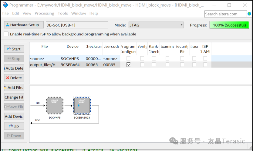Delete the selected file entry
The height and width of the screenshot is (151, 253).
[14, 78]
